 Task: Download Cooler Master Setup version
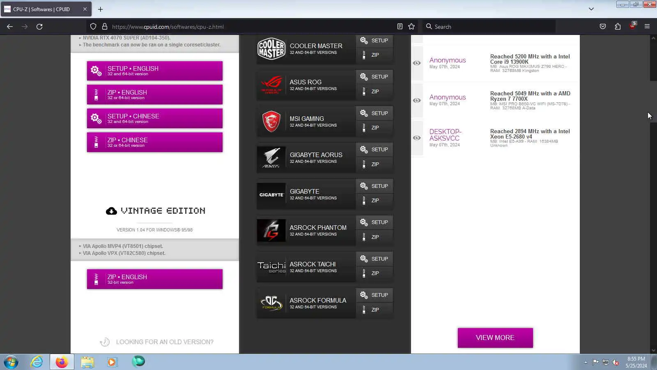click(374, 41)
